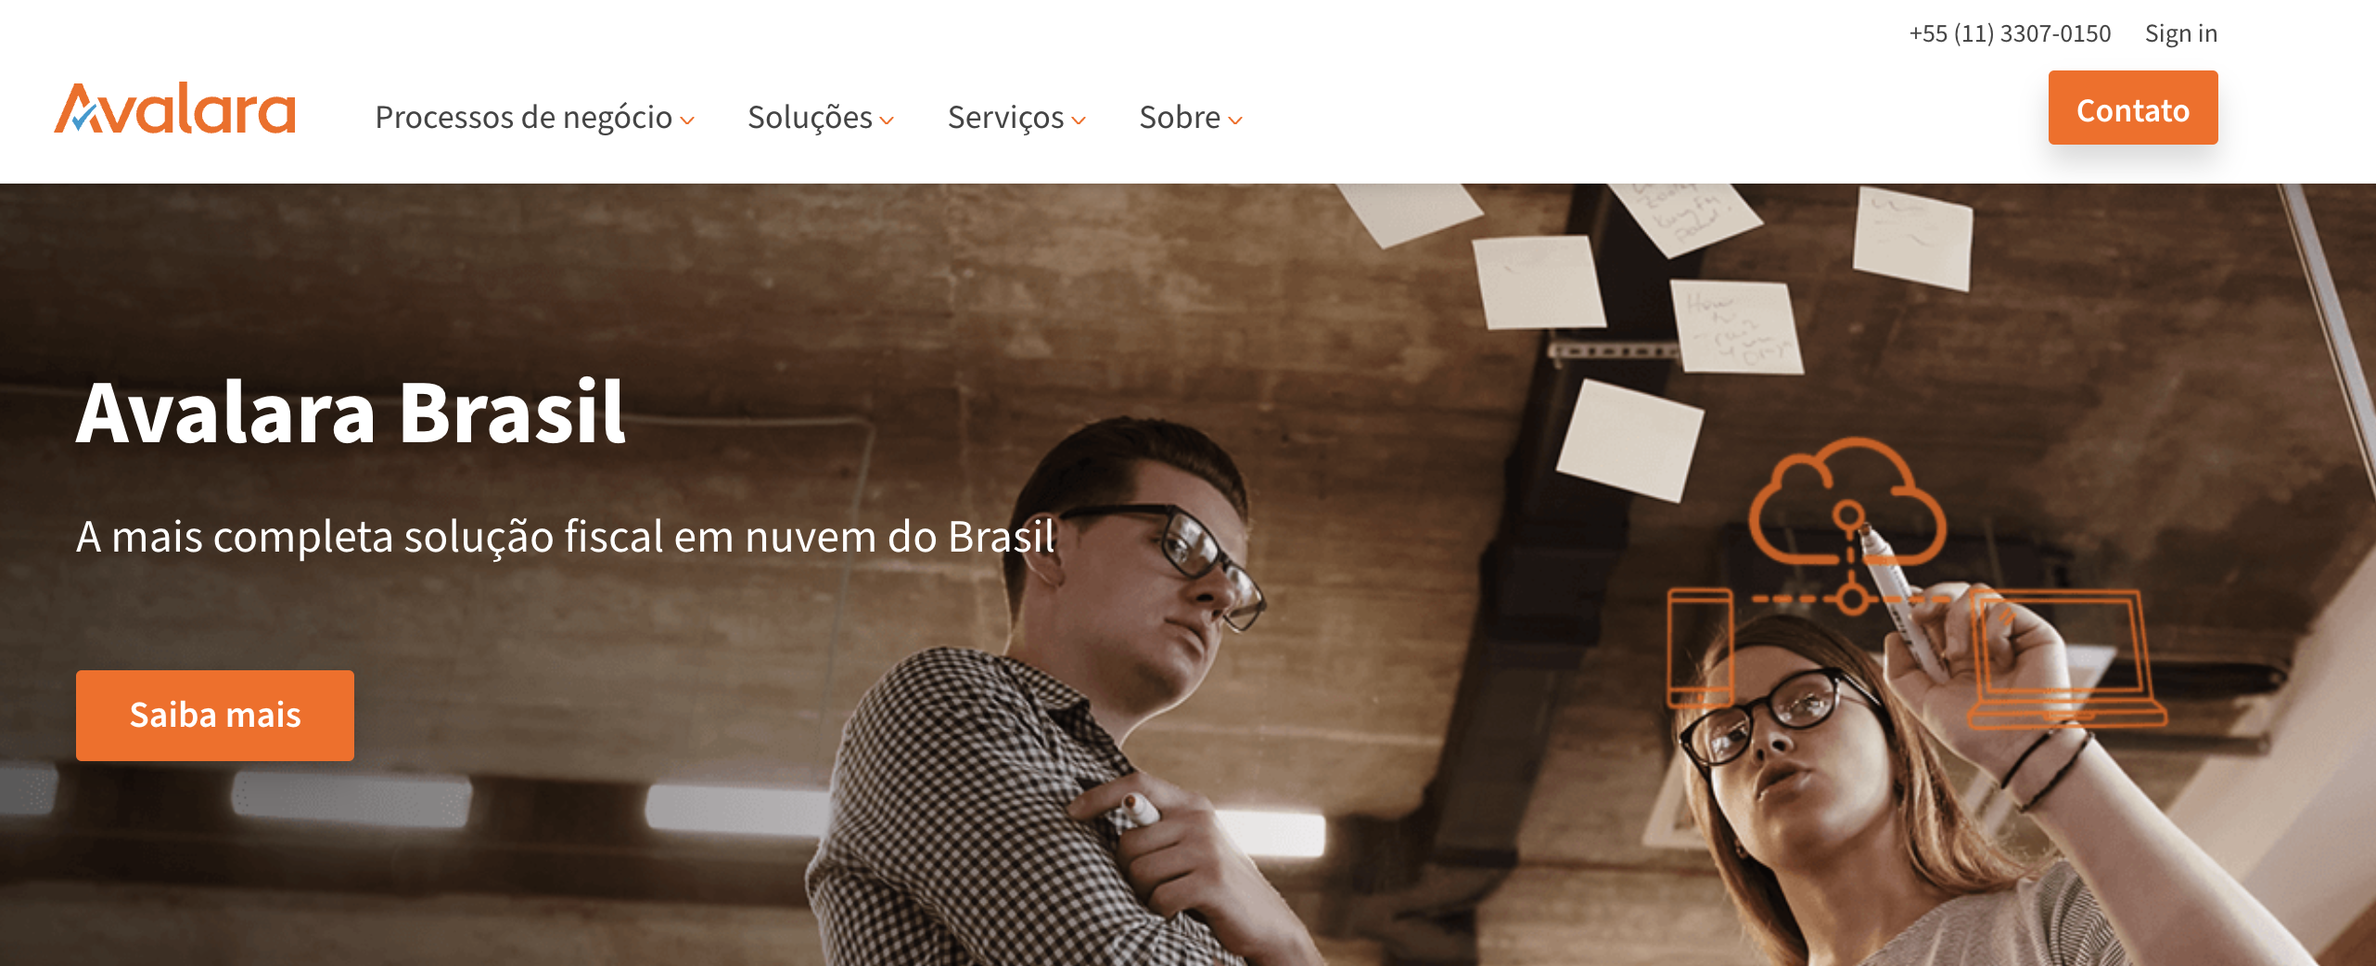2376x966 pixels.
Task: Expand the Processos de negócio chevron
Action: (687, 121)
